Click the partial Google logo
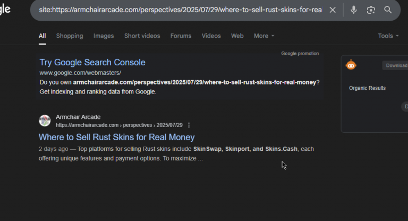The height and width of the screenshot is (221, 408). click(5, 10)
